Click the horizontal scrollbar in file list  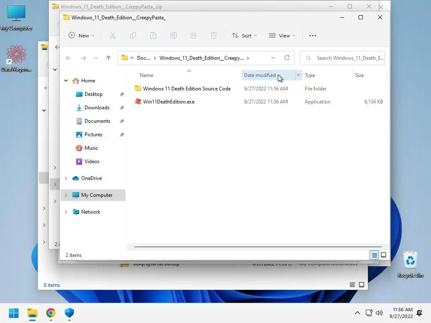258,246
